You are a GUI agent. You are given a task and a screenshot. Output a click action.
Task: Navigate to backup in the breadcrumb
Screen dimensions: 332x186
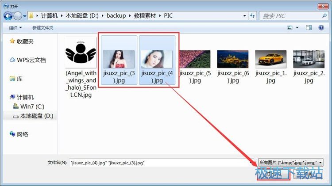coord(116,15)
